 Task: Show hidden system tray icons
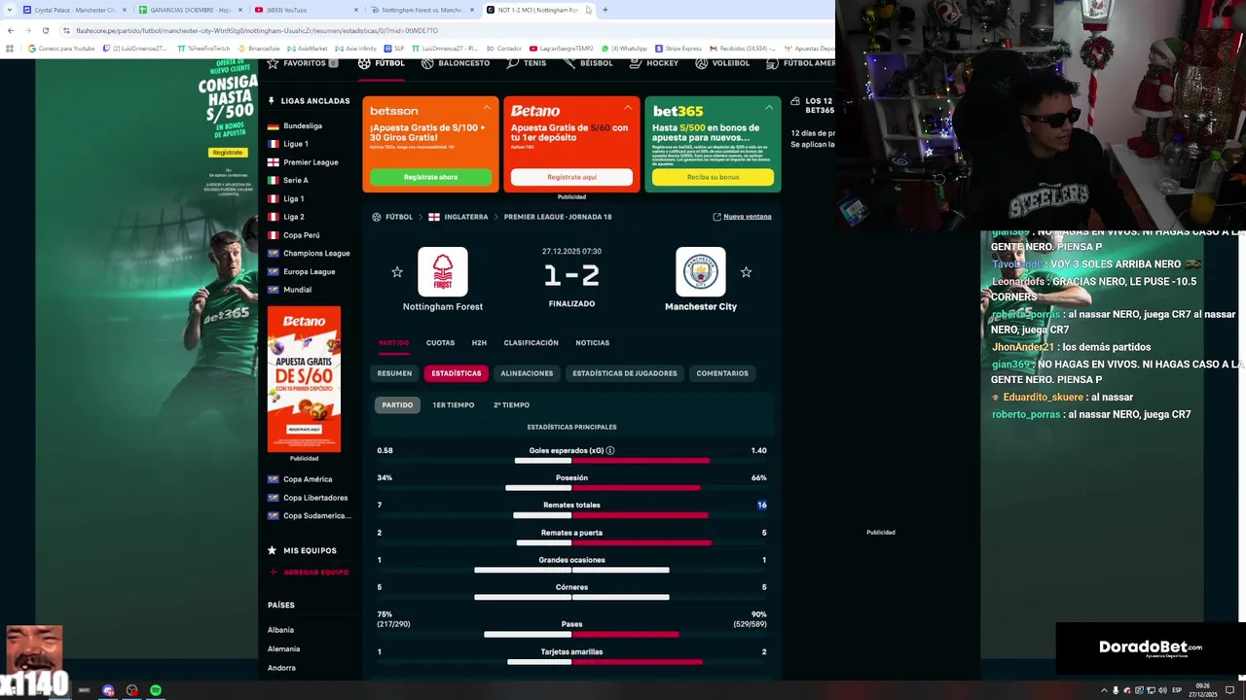coord(1104,690)
